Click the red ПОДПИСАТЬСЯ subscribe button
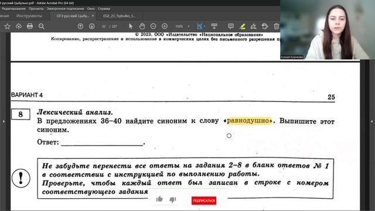Viewport: 375px width, 211px height. (x=204, y=200)
